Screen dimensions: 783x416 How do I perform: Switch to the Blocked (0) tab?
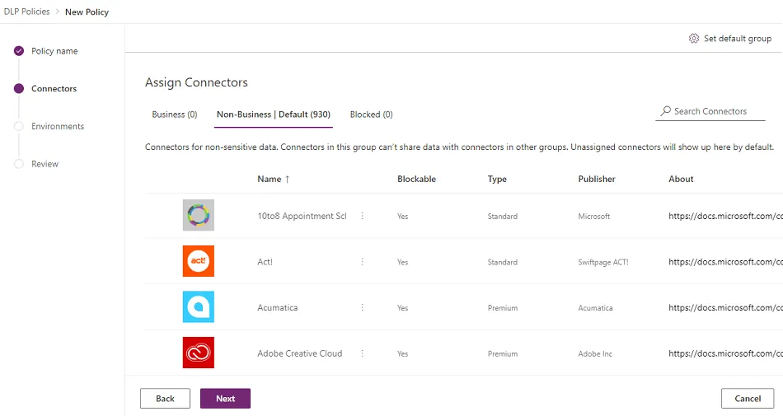point(371,115)
